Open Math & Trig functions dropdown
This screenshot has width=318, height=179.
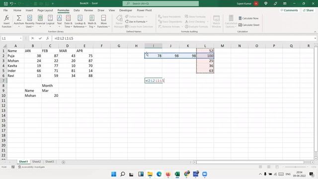click(x=91, y=21)
